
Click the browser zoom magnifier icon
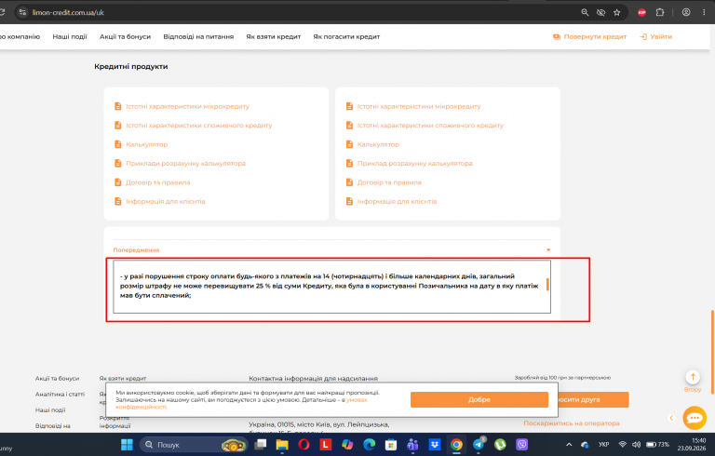585,13
